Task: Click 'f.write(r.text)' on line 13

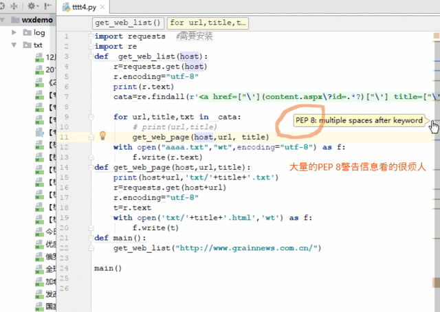Action: 167,157
